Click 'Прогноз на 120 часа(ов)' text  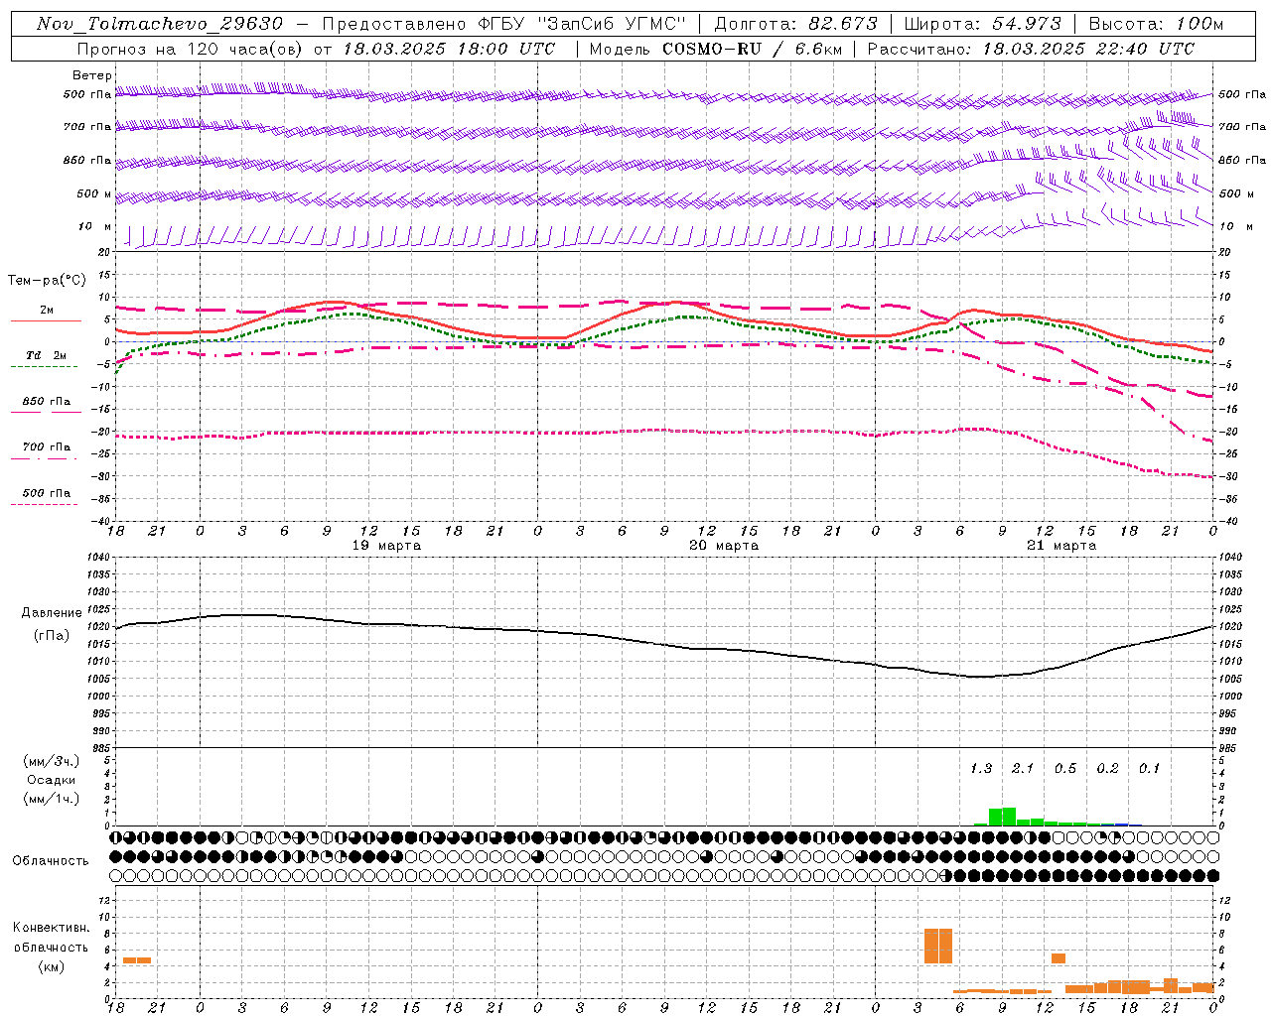[x=193, y=49]
